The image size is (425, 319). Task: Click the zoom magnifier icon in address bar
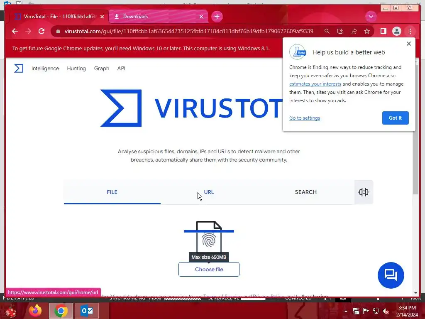pos(327,31)
